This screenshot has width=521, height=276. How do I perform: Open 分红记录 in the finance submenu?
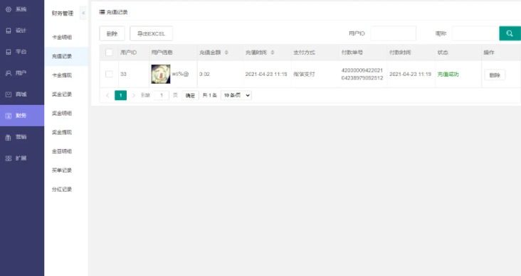point(62,189)
